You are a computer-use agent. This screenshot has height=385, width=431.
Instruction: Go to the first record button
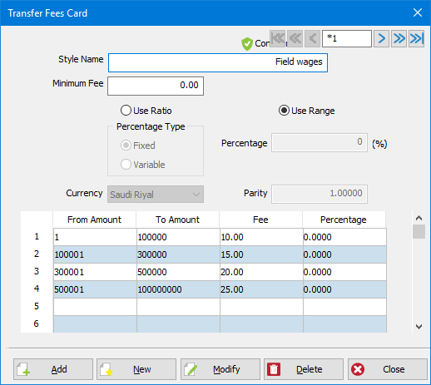277,38
